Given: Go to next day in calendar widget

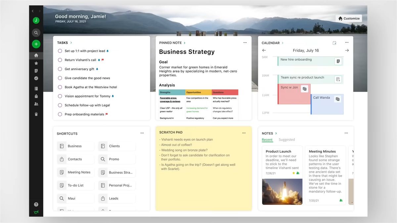Looking at the screenshot, I should (x=347, y=51).
